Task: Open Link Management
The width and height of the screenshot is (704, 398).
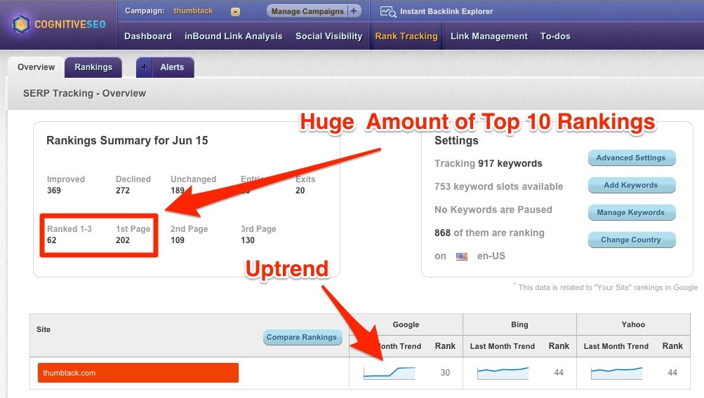Action: tap(489, 36)
